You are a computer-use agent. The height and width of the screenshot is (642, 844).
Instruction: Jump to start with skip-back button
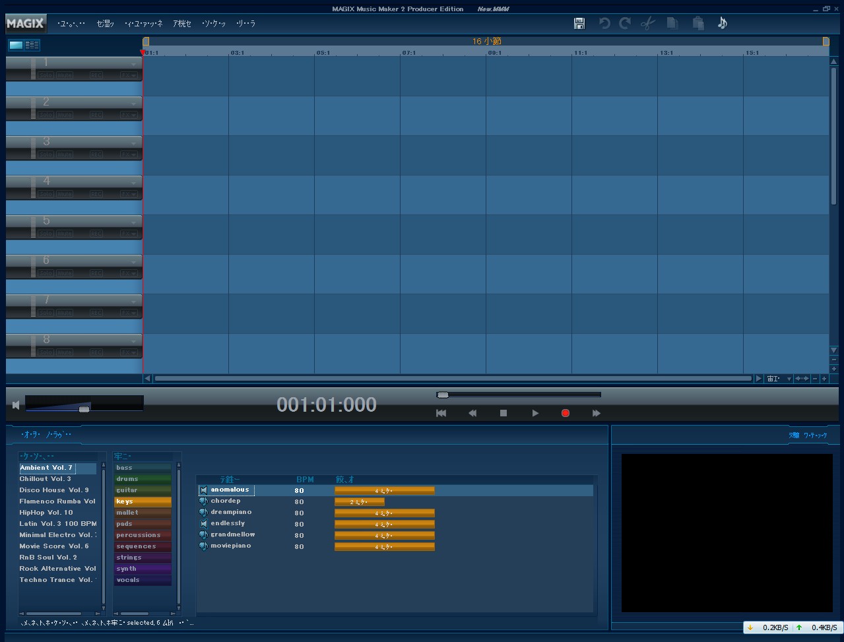(441, 413)
